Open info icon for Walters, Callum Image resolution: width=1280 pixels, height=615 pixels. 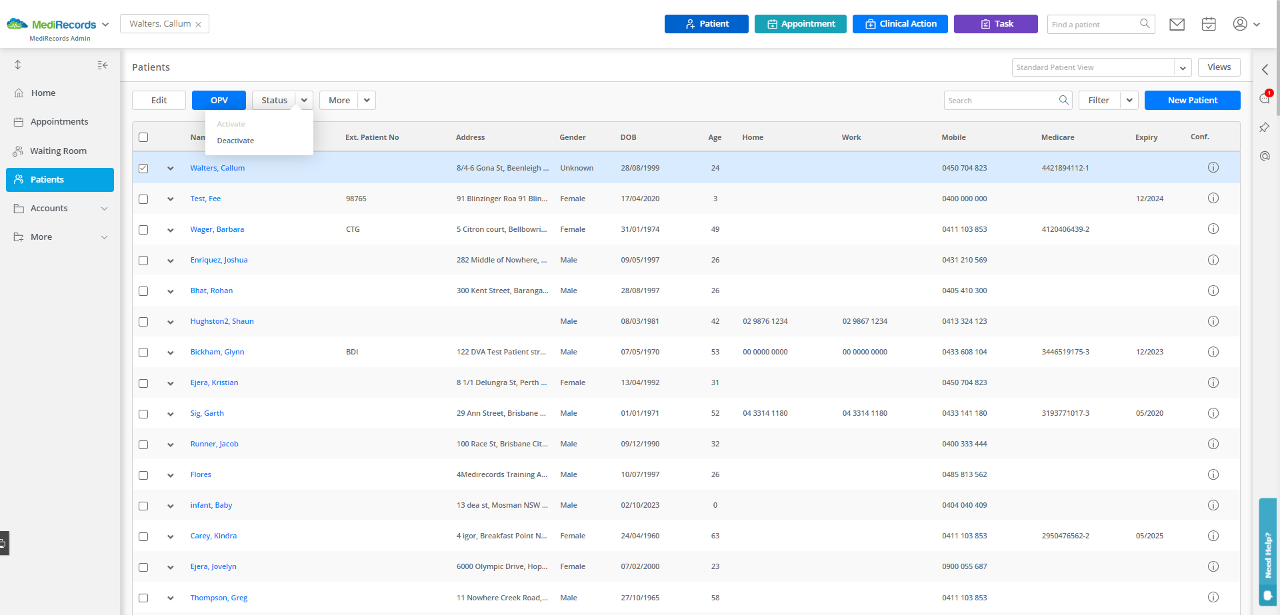pos(1213,168)
